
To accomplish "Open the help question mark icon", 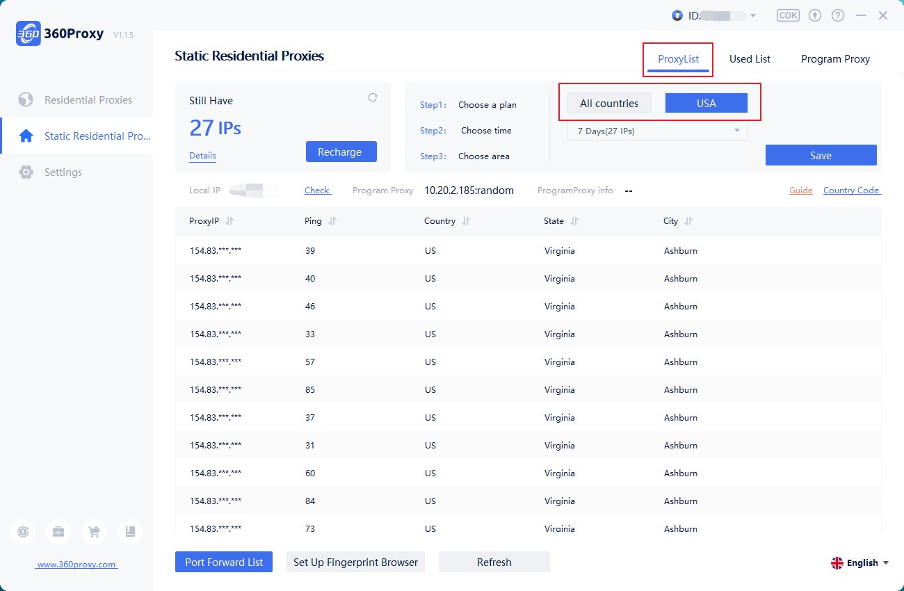I will point(838,15).
